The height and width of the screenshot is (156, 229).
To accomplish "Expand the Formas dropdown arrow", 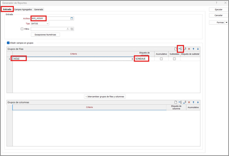I will pyautogui.click(x=226, y=22).
